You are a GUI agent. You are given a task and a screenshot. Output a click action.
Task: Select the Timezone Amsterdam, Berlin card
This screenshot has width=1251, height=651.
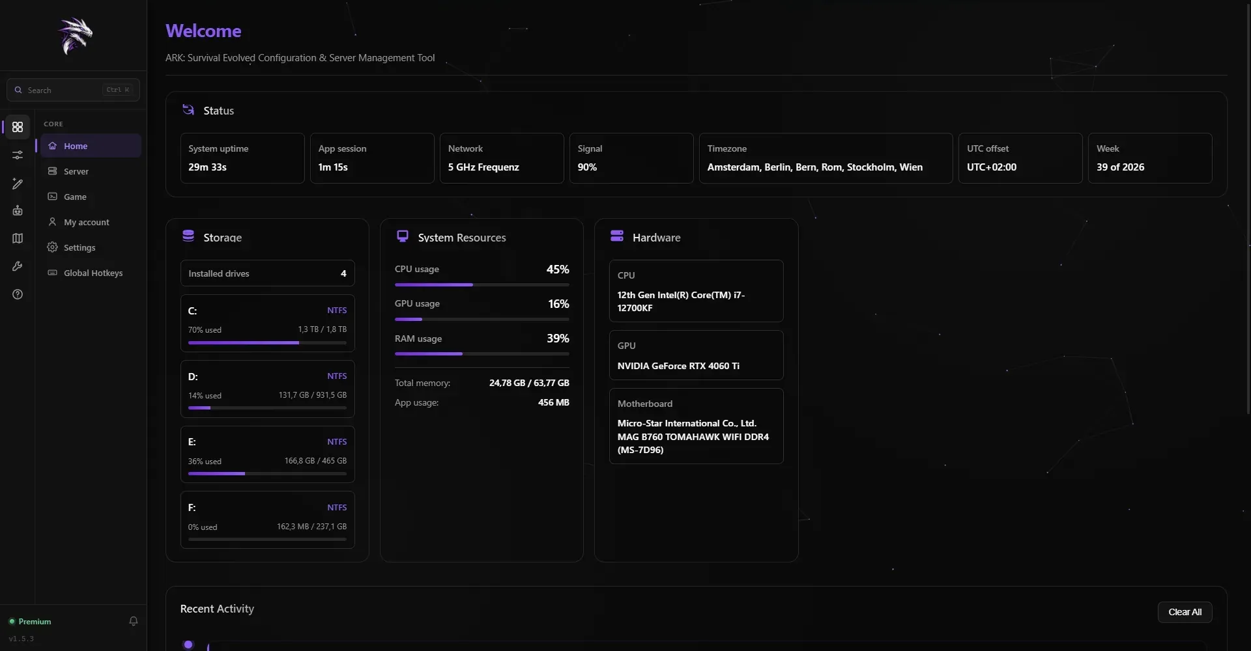pyautogui.click(x=826, y=158)
